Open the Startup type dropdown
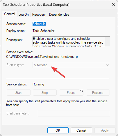The image size is (118, 136). tap(71, 65)
